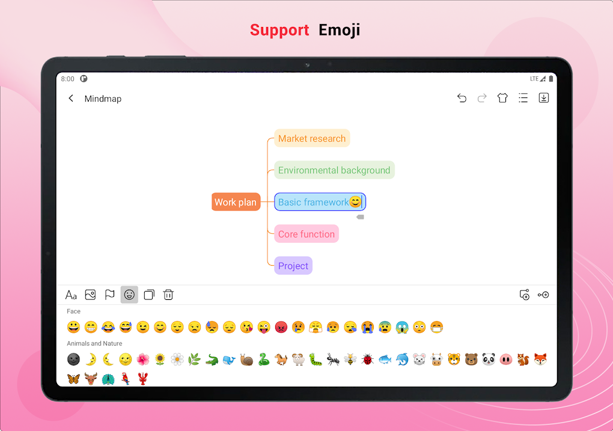Open text formatting with the Aa icon

click(x=71, y=295)
